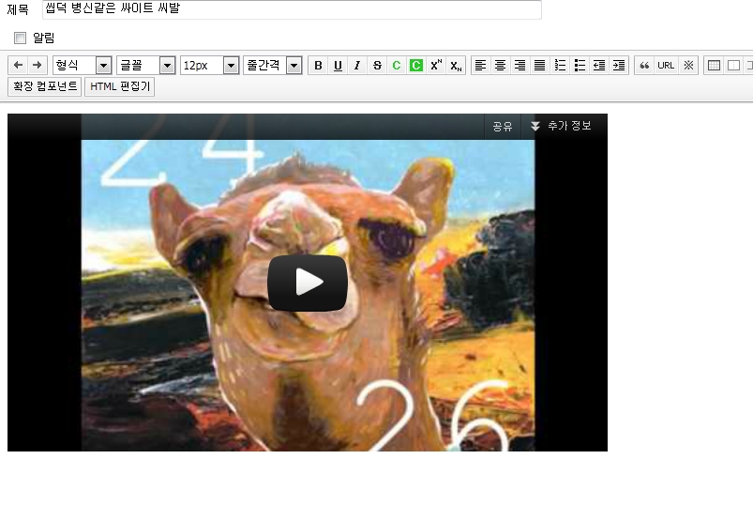Image resolution: width=753 pixels, height=505 pixels.
Task: Open the 줄간격 line spacing dropdown
Action: [272, 66]
